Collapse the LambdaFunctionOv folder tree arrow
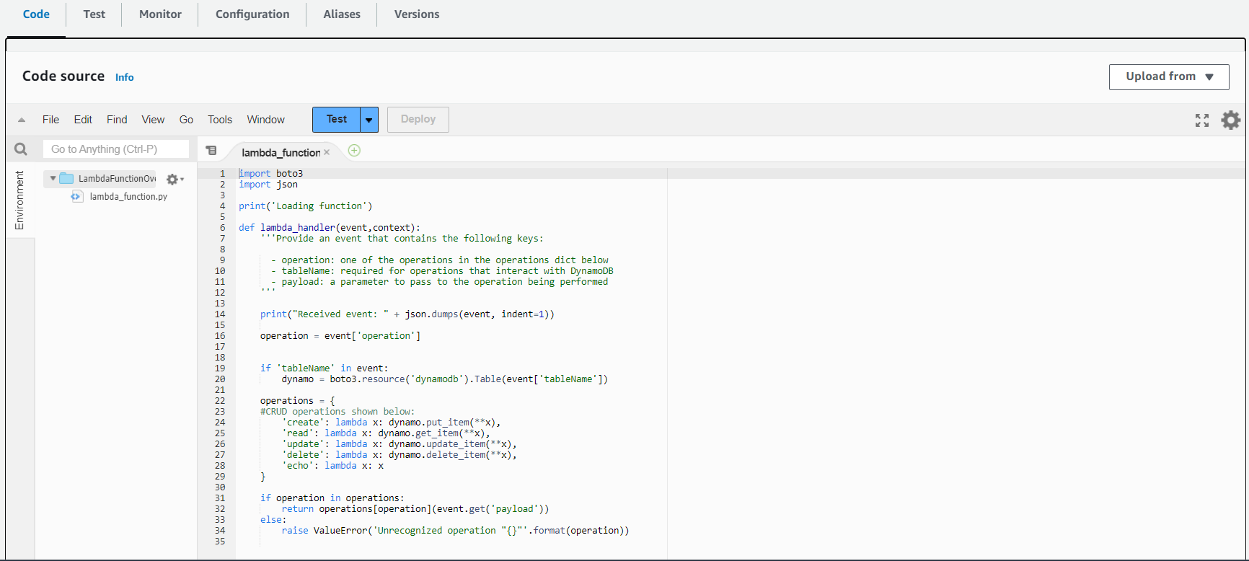 point(53,178)
